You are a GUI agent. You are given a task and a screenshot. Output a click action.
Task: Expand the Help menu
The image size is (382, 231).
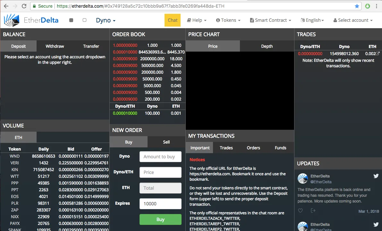[x=197, y=20]
